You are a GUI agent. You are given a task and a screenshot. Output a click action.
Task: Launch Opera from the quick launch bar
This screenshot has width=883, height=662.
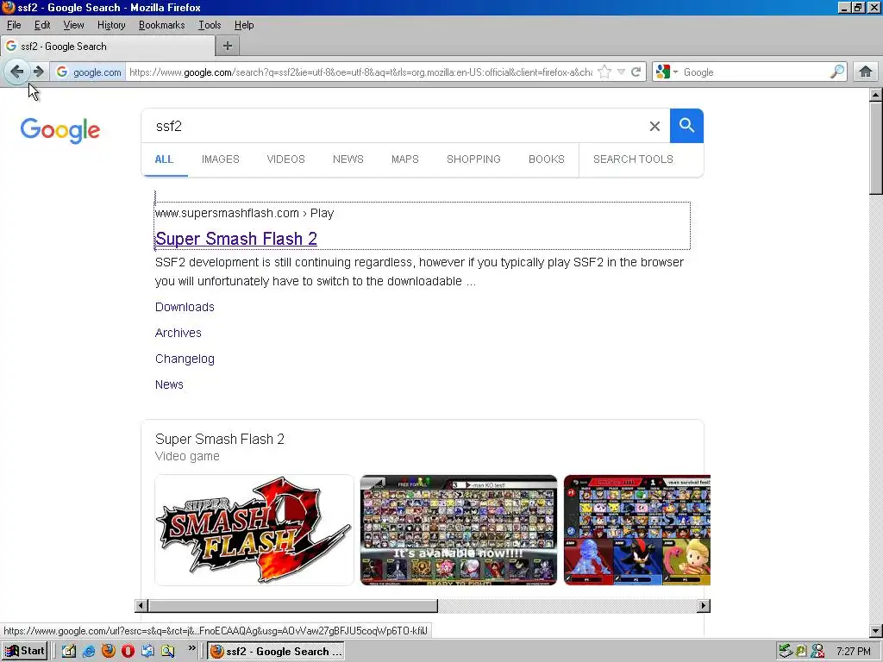(128, 651)
